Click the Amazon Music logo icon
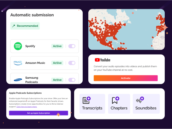The image size is (172, 129). tap(18, 63)
